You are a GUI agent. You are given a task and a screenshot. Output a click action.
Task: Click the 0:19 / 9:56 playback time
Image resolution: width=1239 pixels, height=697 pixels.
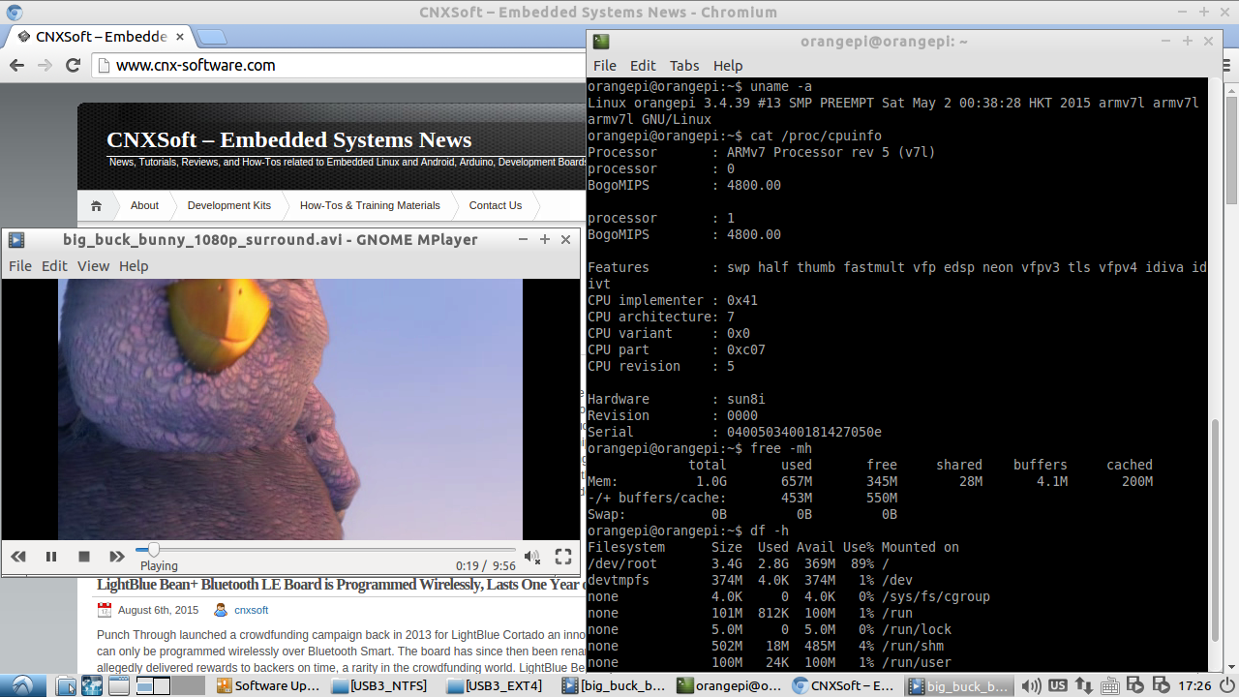[x=486, y=565]
